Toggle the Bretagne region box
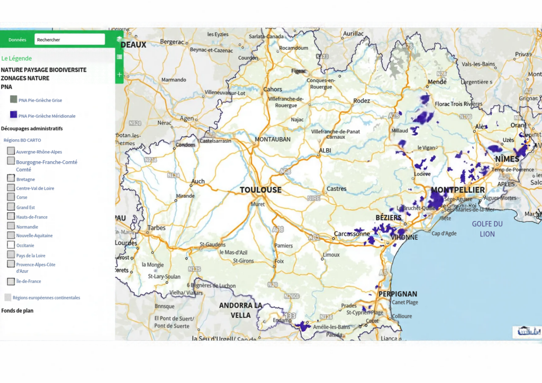542x383 pixels. point(11,178)
